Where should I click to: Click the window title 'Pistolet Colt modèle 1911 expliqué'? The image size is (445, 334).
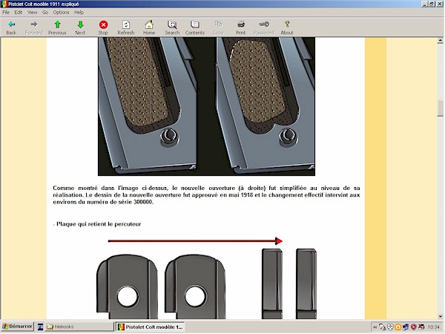[44, 4]
